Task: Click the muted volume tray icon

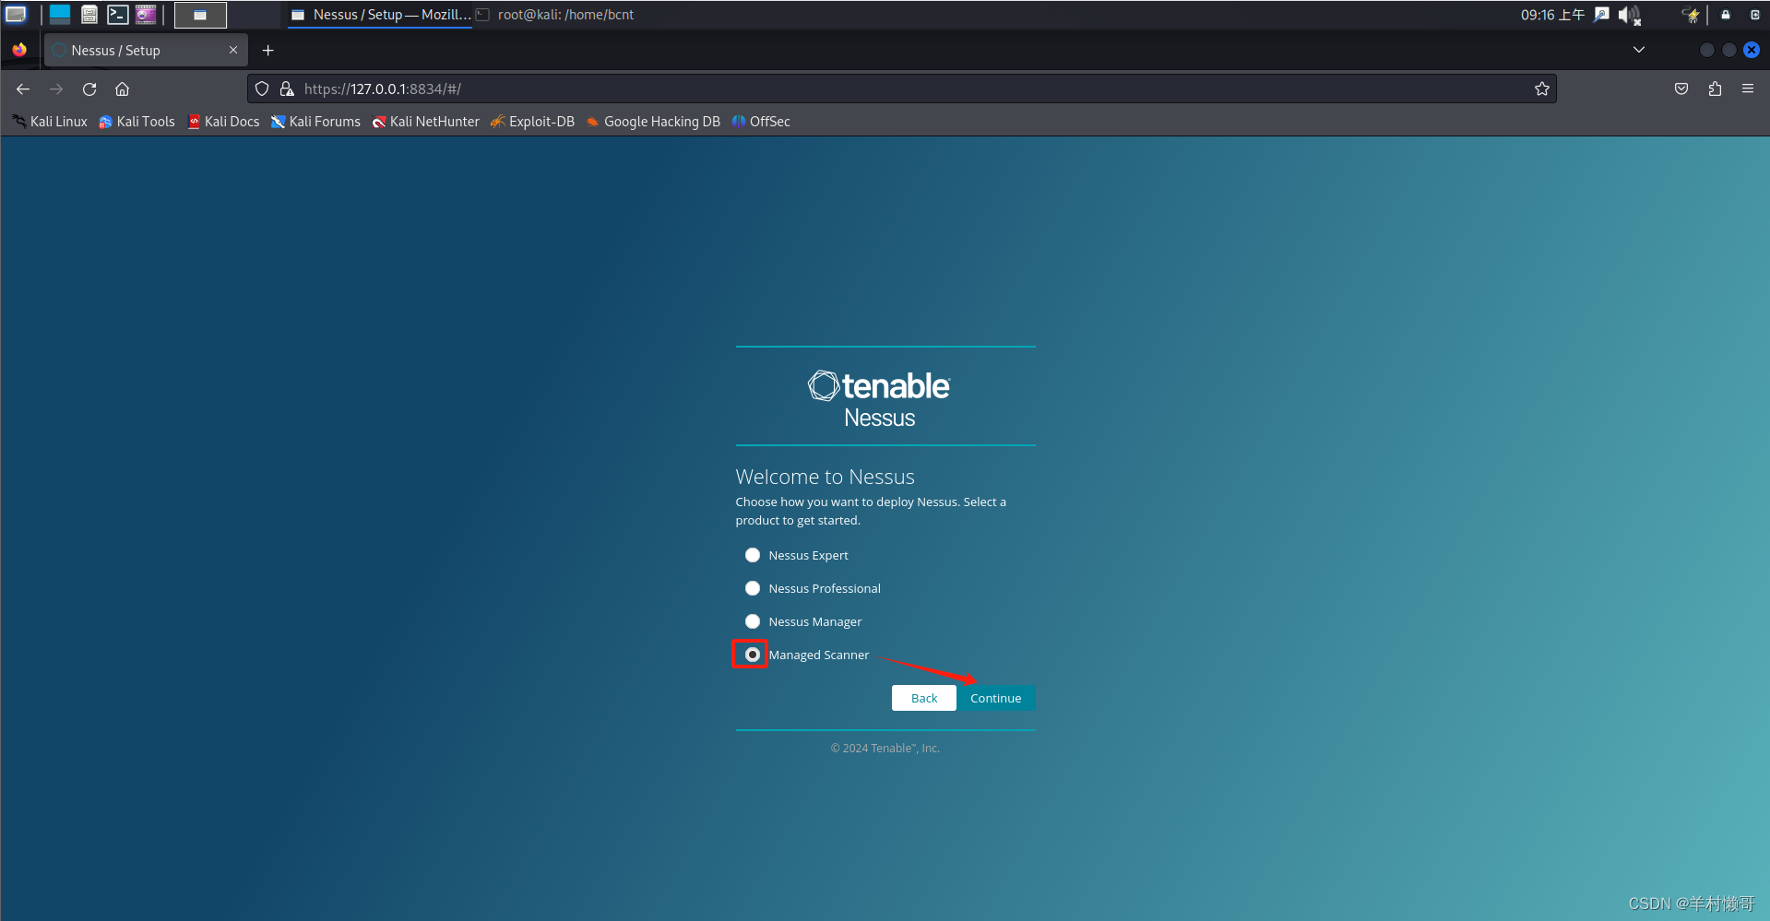Action: (x=1630, y=15)
